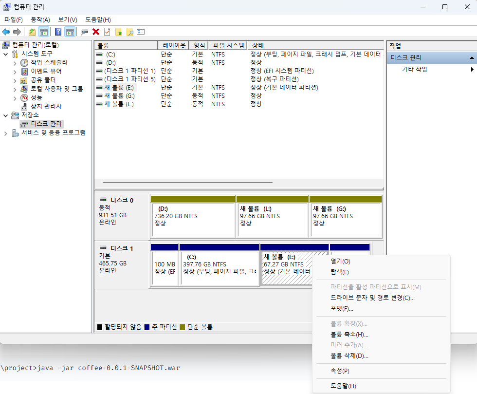Image resolution: width=477 pixels, height=394 pixels.
Task: Open the 보기(V) menu
Action: pos(68,20)
